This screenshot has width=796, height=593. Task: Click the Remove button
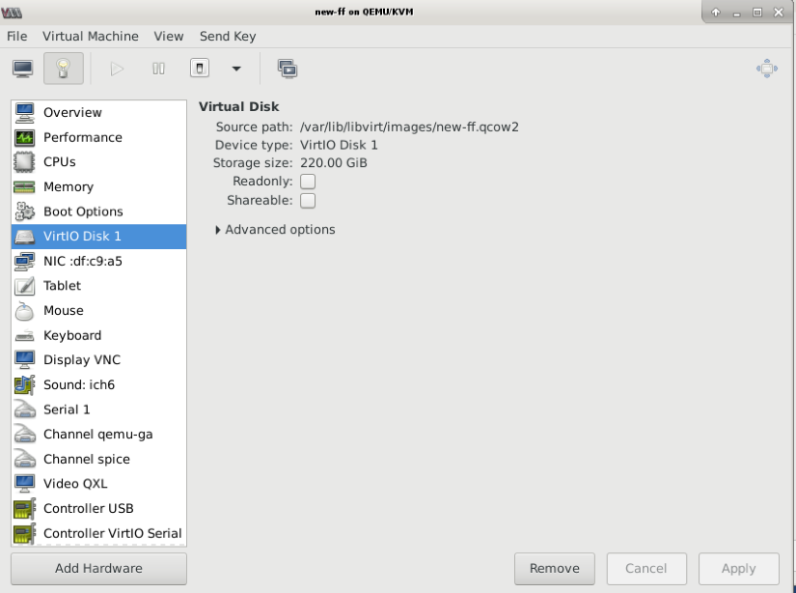point(554,568)
